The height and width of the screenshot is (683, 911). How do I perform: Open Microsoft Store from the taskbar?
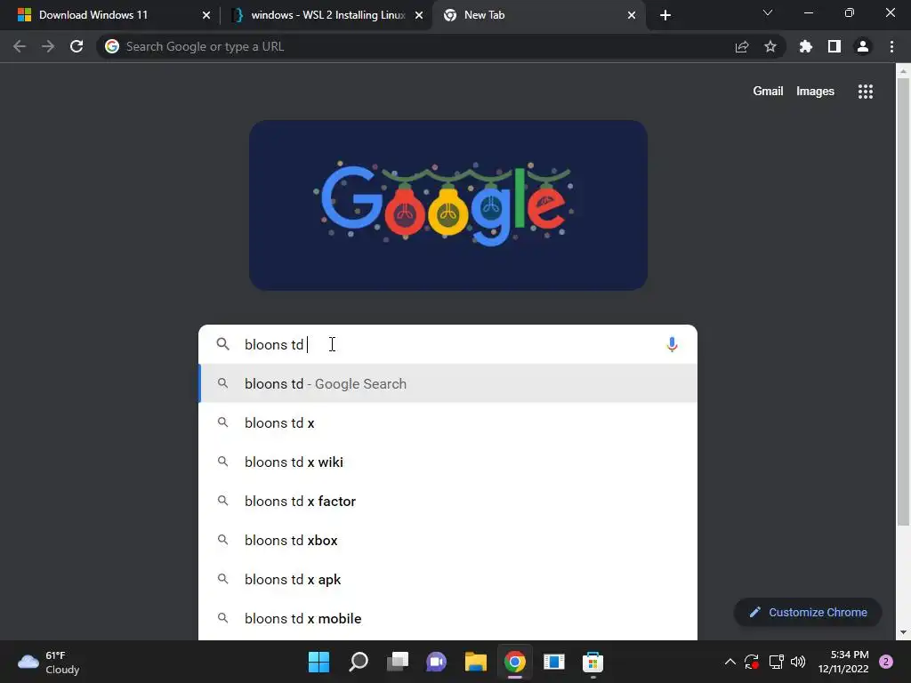[x=593, y=662]
